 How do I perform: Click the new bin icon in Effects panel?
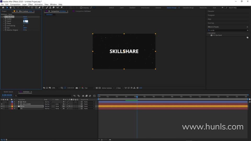(x=248, y=38)
